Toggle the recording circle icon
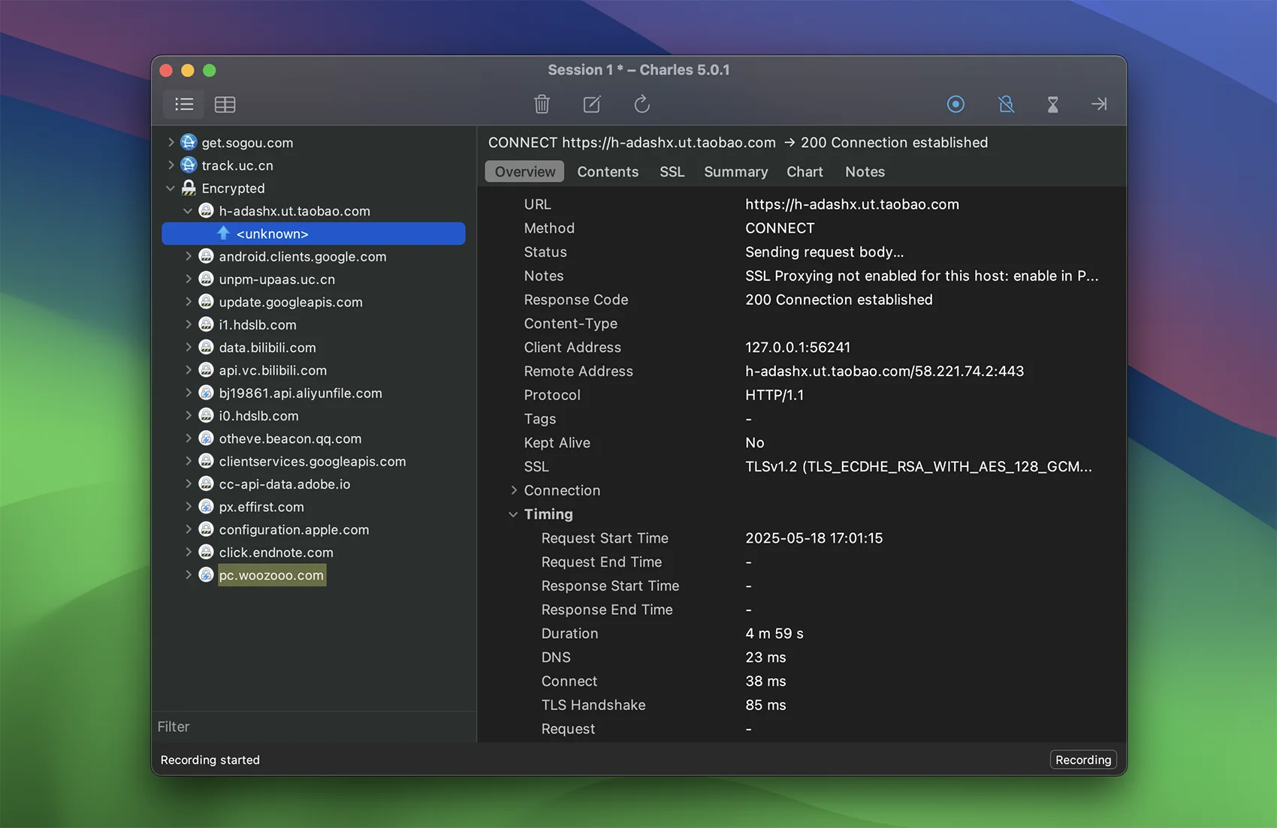 tap(955, 104)
